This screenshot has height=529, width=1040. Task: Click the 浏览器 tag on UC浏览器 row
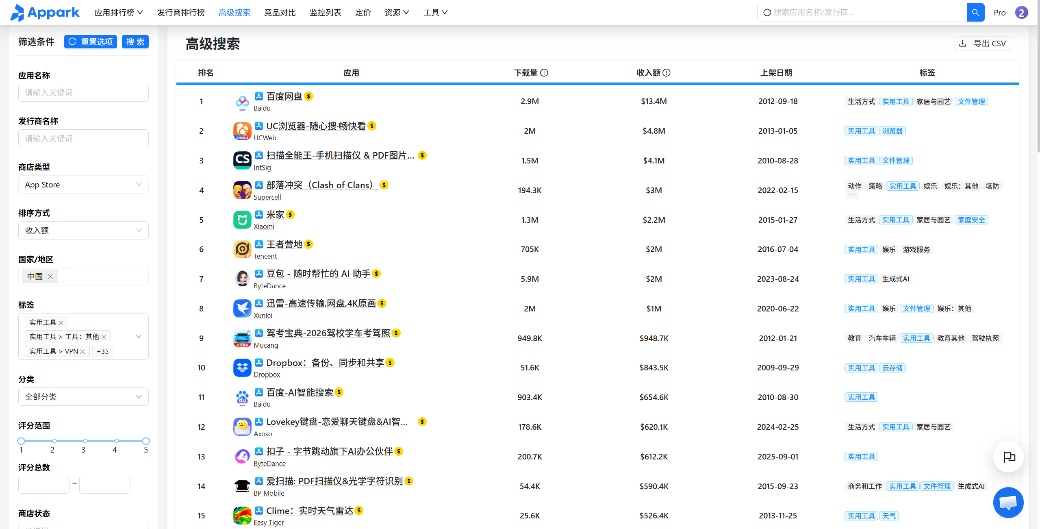click(892, 131)
